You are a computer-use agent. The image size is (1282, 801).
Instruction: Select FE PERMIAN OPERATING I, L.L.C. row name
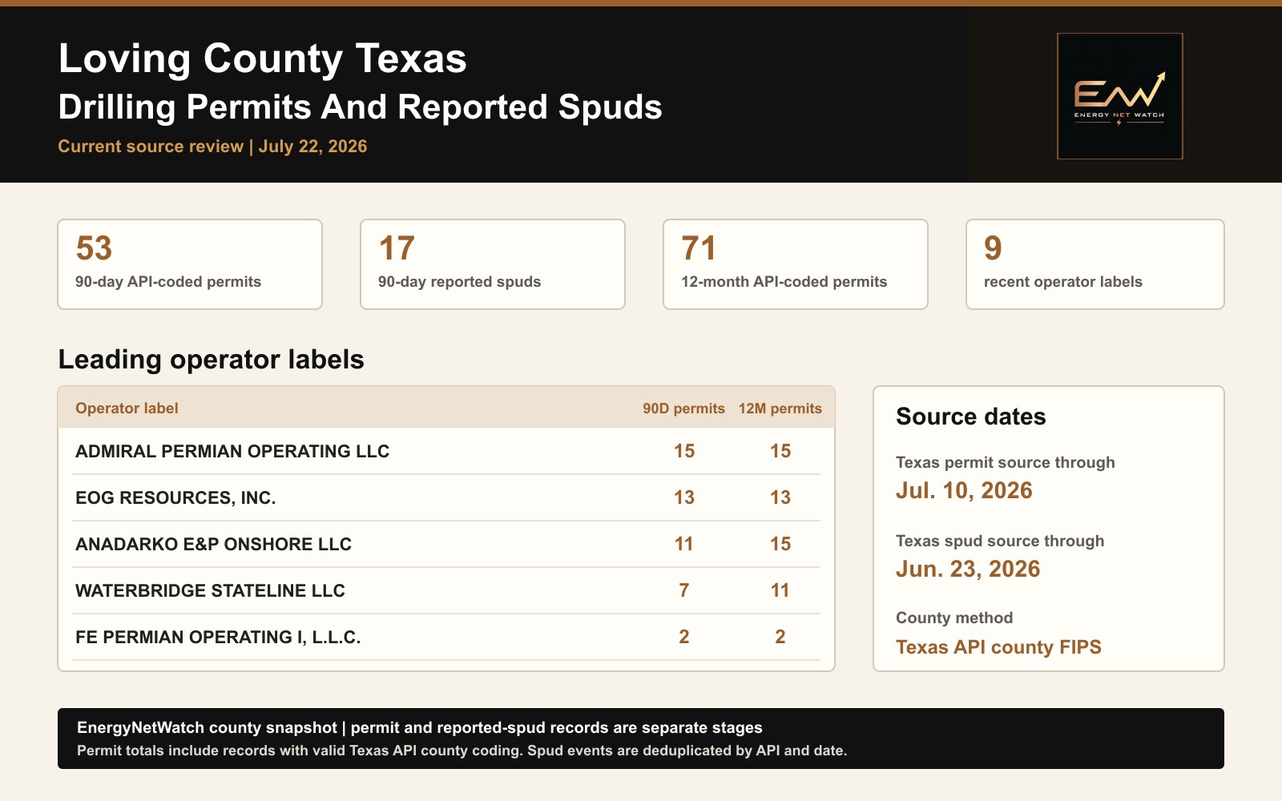click(218, 638)
